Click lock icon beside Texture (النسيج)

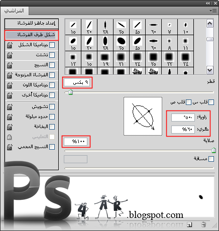pyautogui.click(x=10, y=65)
